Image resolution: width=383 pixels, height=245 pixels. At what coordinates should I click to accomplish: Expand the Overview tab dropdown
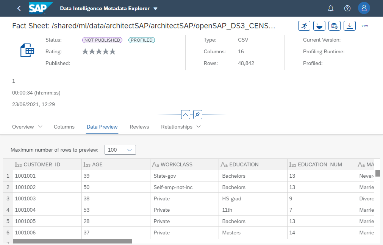(40, 127)
